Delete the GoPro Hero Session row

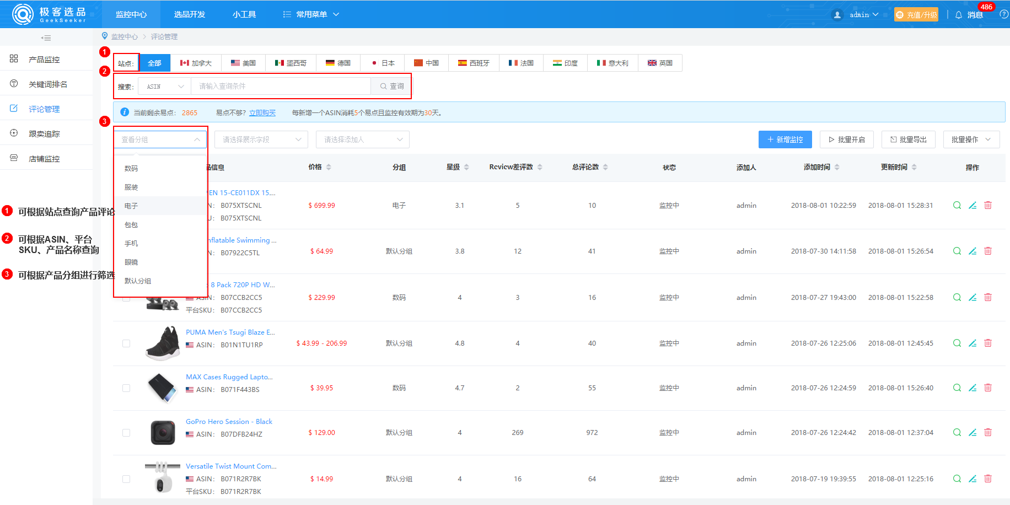tap(988, 432)
